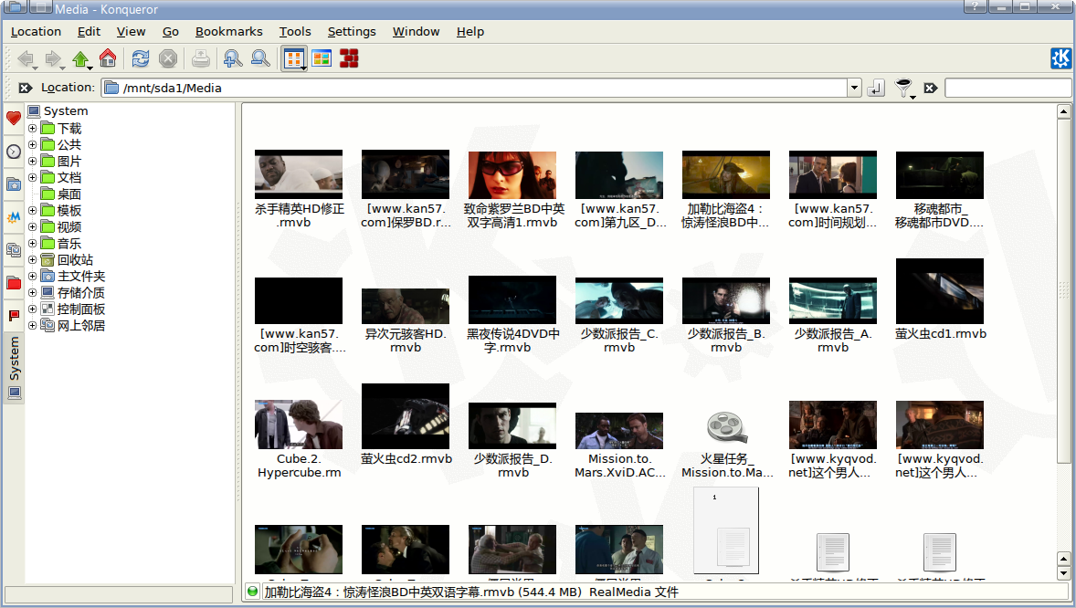The height and width of the screenshot is (608, 1076).
Task: Click the green status indicator light
Action: [x=252, y=592]
